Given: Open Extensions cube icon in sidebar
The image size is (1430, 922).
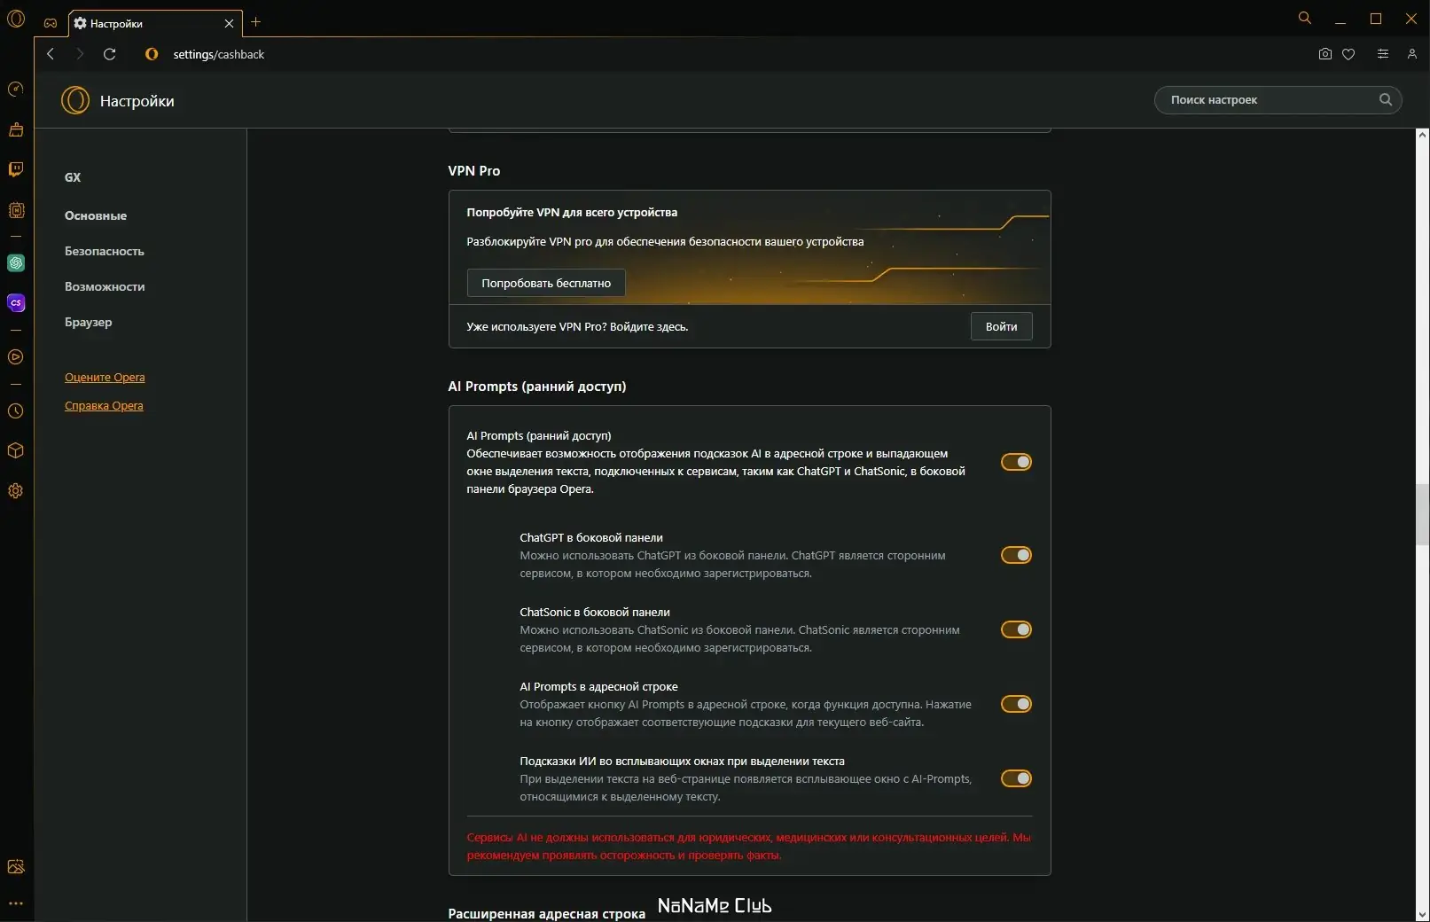Looking at the screenshot, I should click(16, 450).
